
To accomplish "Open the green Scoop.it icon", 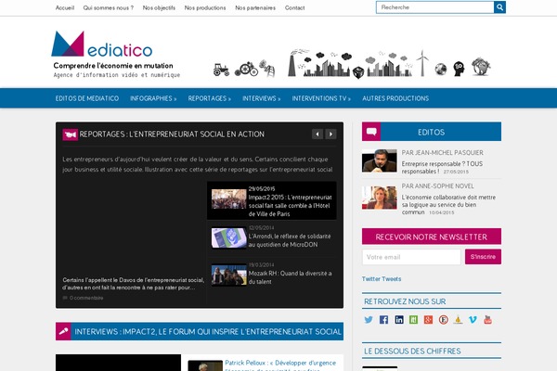I will point(413,319).
